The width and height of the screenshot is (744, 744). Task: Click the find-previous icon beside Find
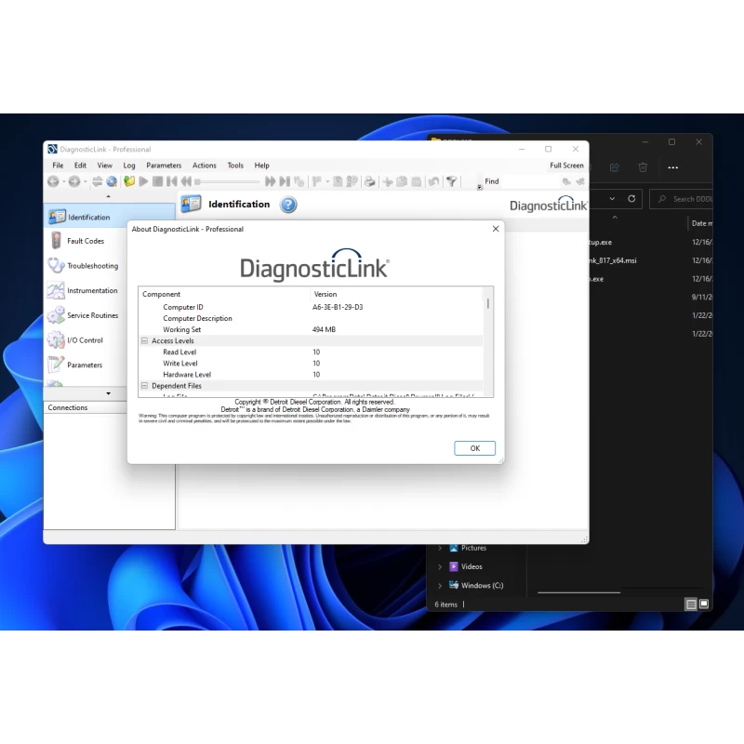pos(566,181)
